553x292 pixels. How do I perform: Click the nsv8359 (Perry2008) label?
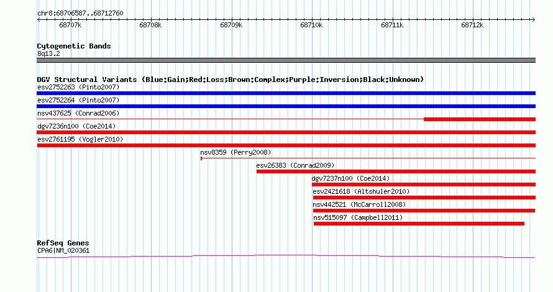235,152
